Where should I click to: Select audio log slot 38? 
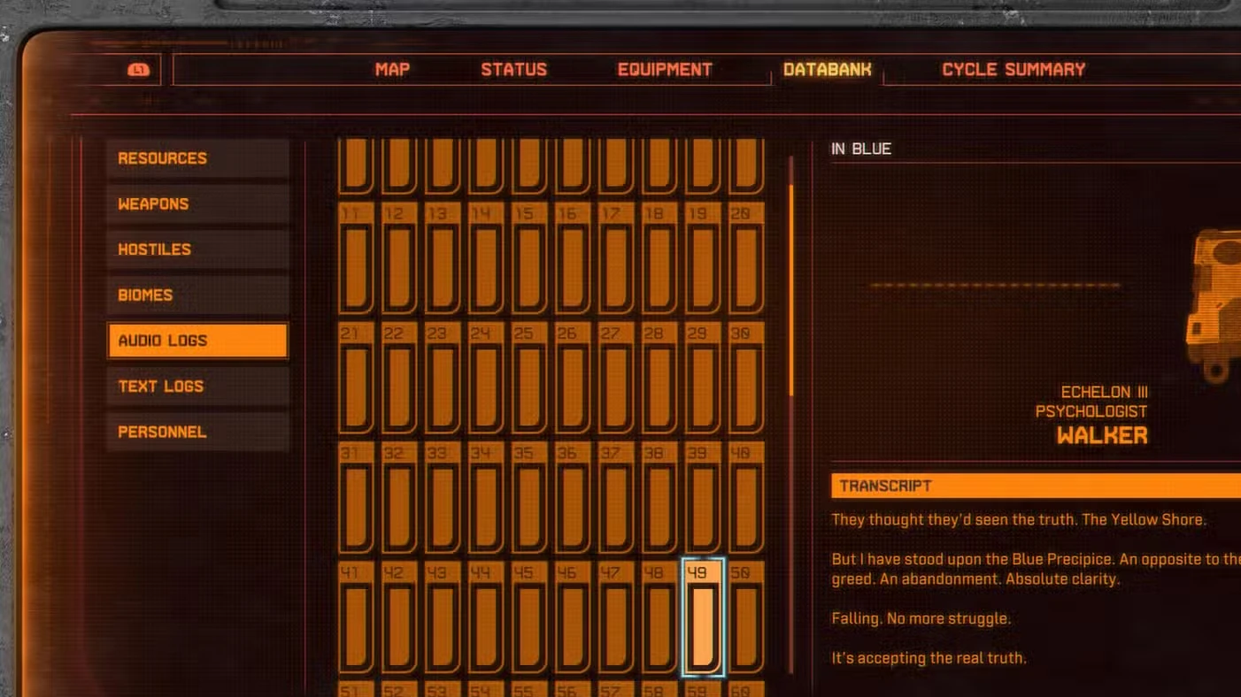659,498
